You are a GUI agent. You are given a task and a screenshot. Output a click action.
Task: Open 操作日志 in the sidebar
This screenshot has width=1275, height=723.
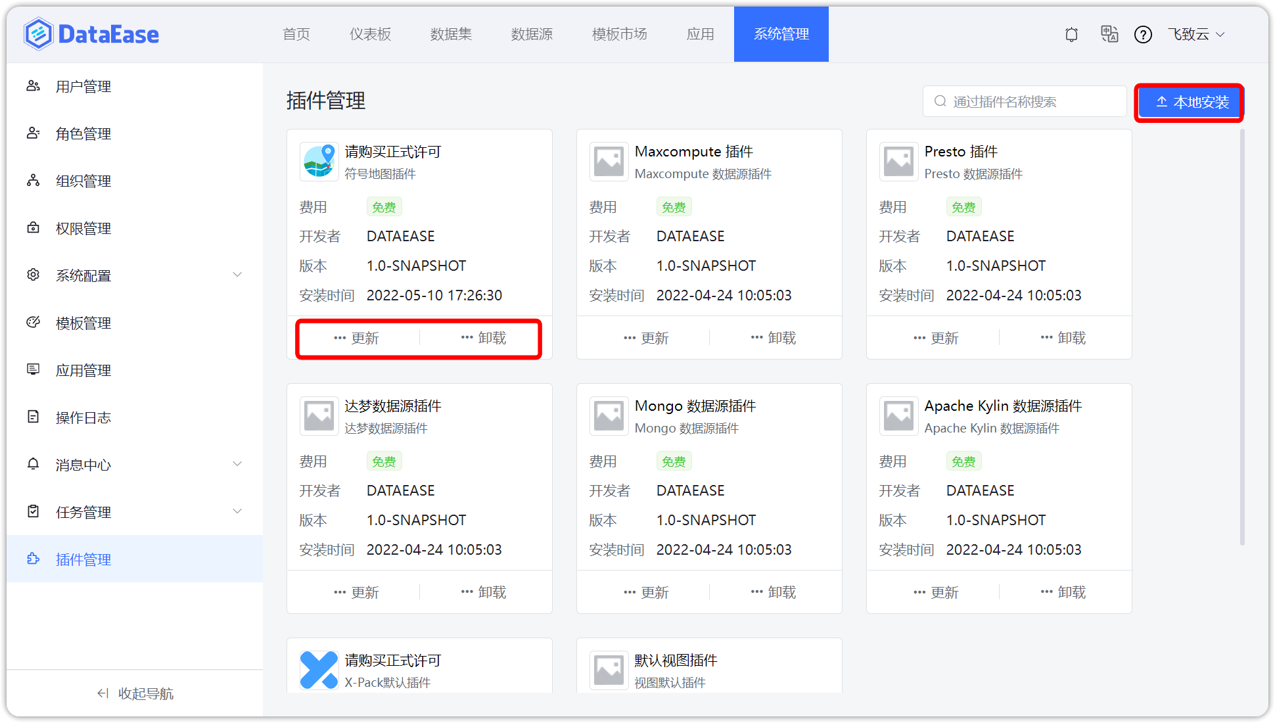135,417
